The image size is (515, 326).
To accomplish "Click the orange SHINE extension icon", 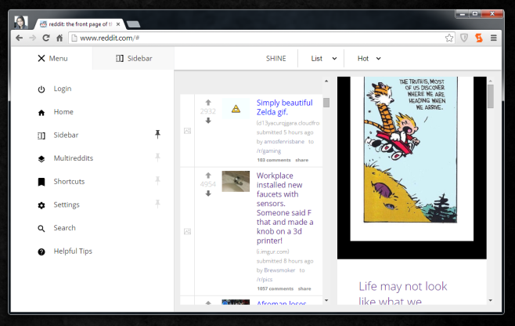I will click(479, 38).
